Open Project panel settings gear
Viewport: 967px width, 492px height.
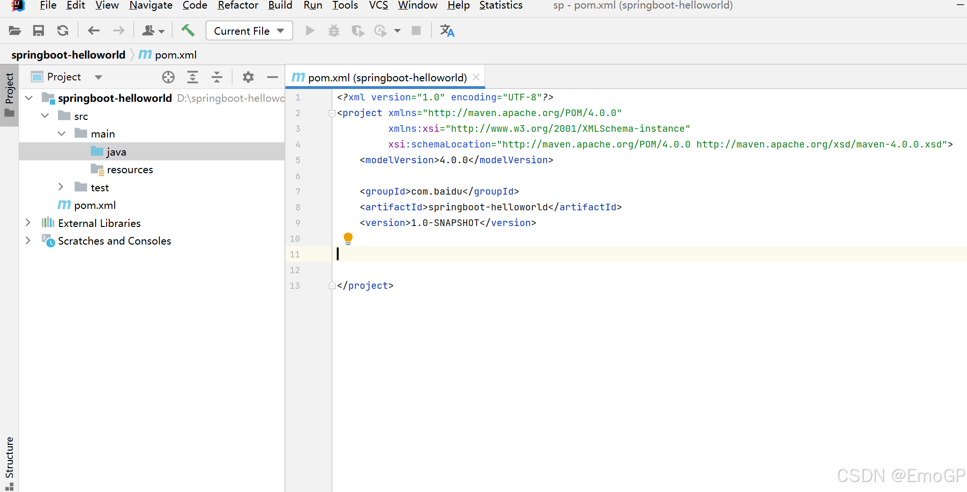[248, 77]
